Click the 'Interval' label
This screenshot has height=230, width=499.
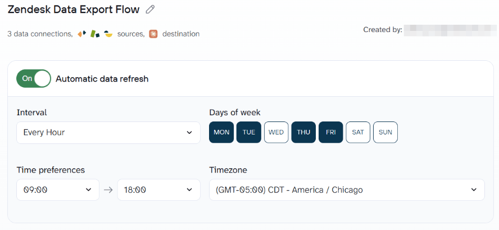(x=32, y=112)
